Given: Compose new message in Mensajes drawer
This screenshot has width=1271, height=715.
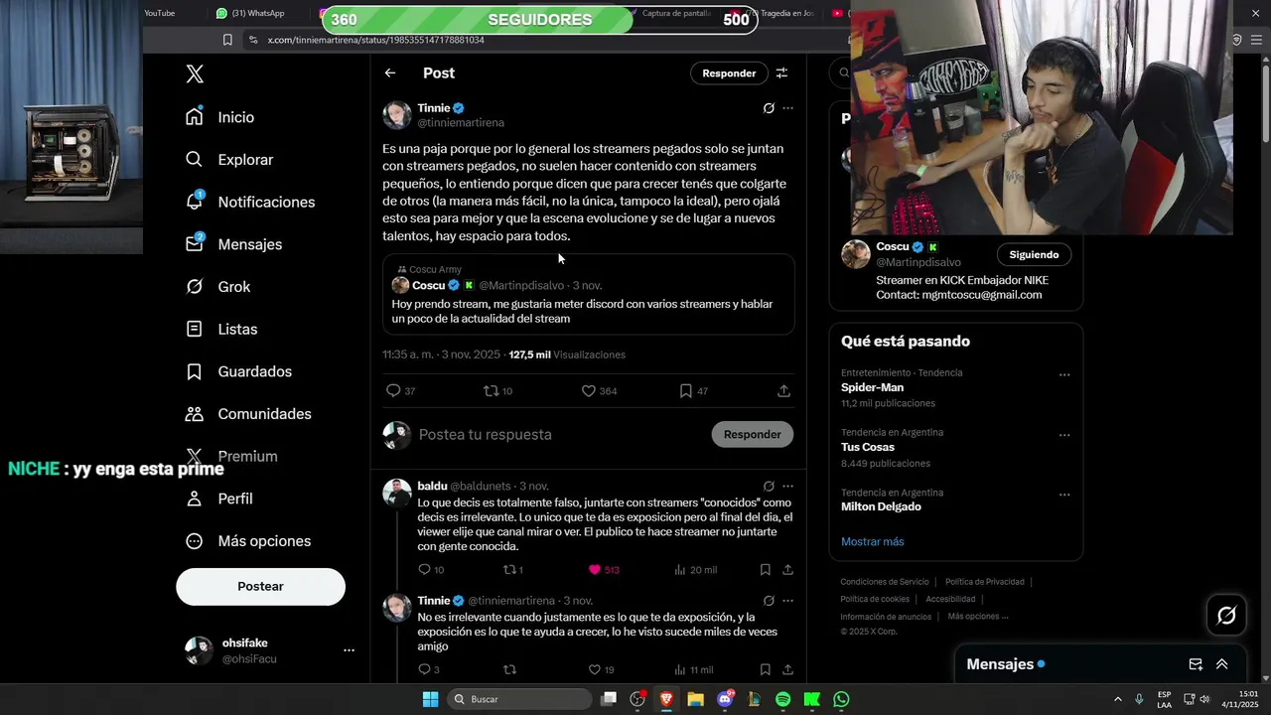Looking at the screenshot, I should pos(1196,664).
